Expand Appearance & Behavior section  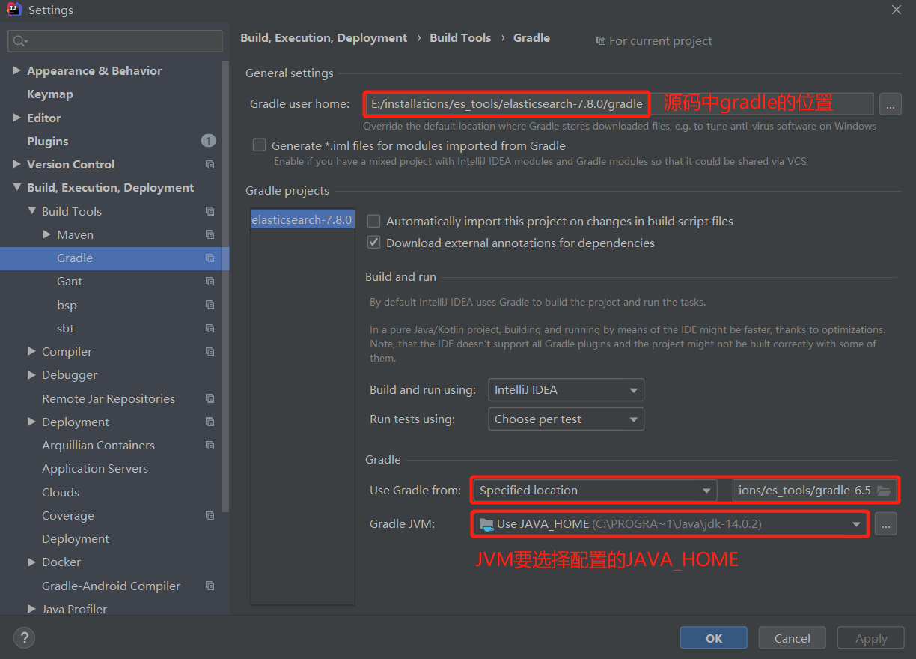(x=16, y=70)
